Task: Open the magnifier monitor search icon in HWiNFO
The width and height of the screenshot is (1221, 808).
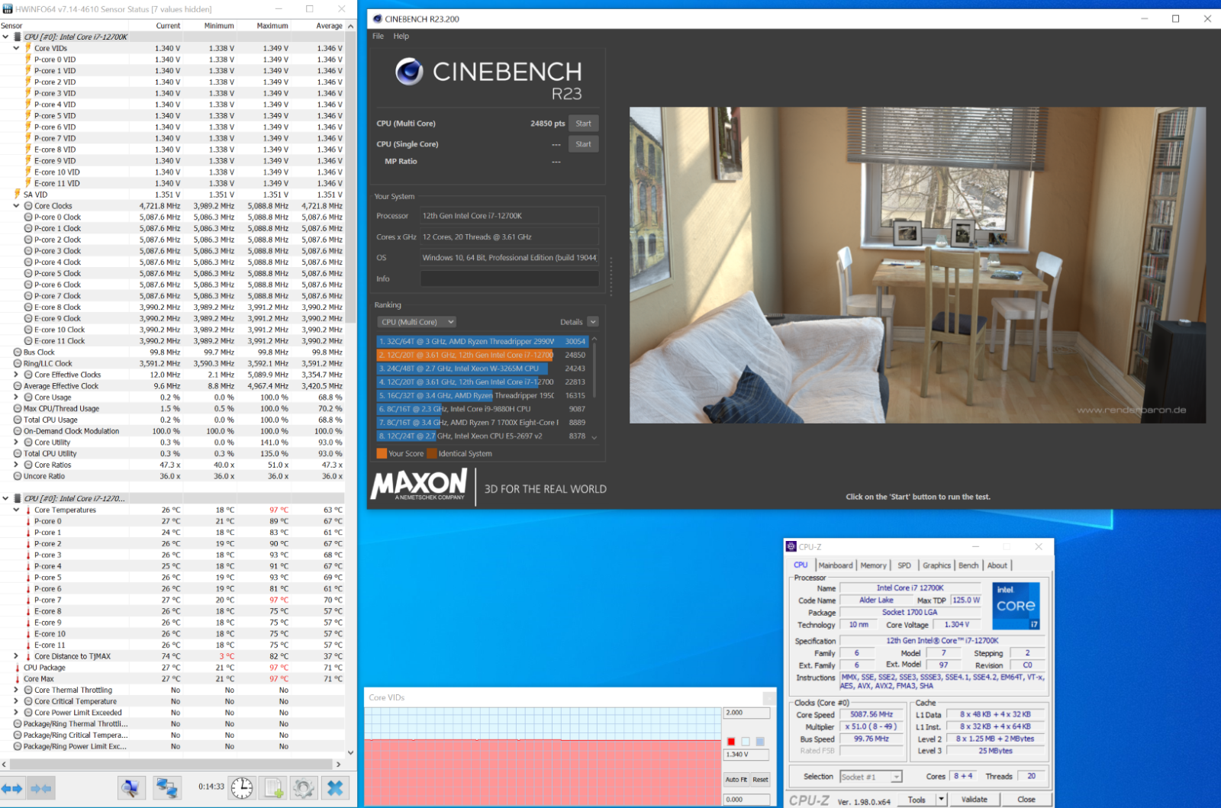Action: point(131,788)
